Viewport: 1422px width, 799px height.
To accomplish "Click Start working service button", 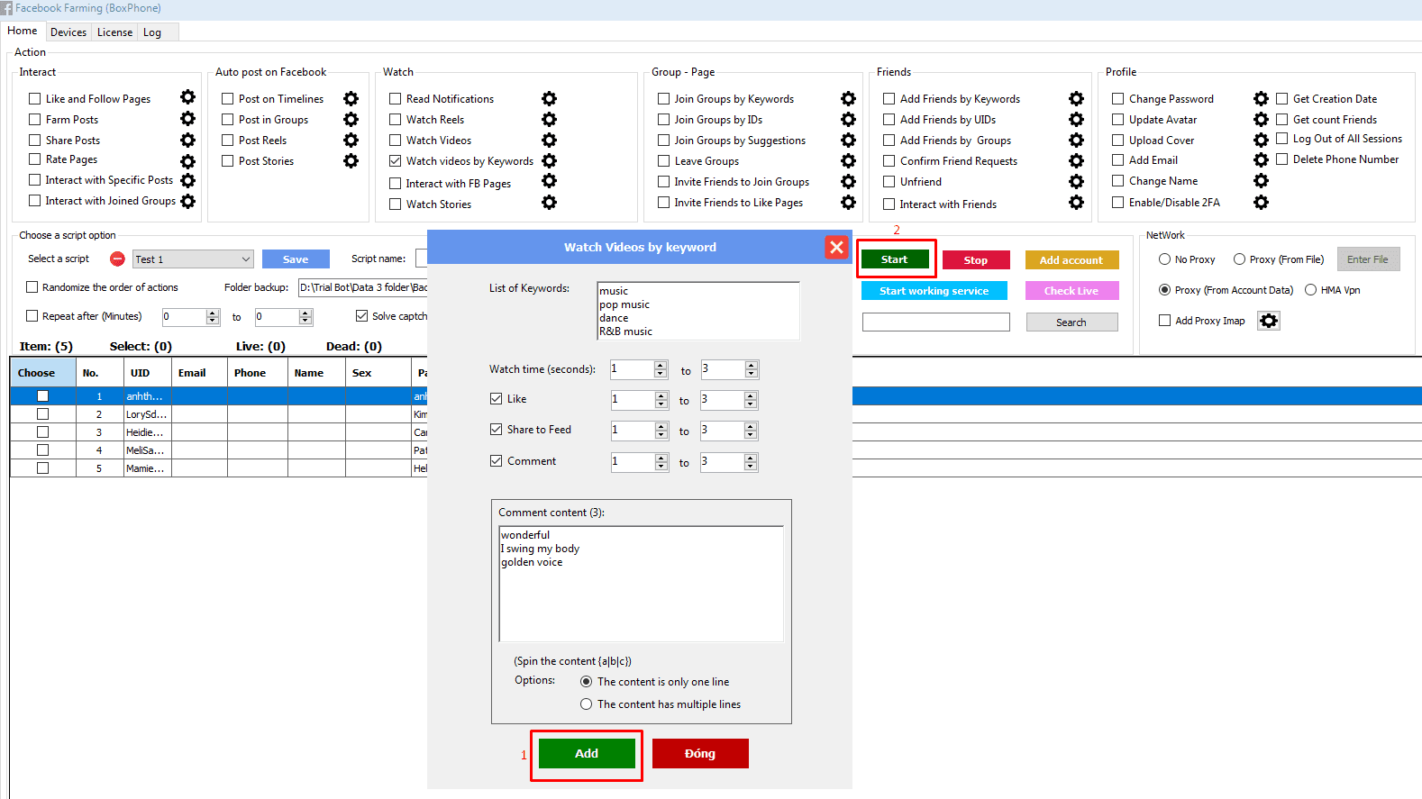I will [934, 291].
